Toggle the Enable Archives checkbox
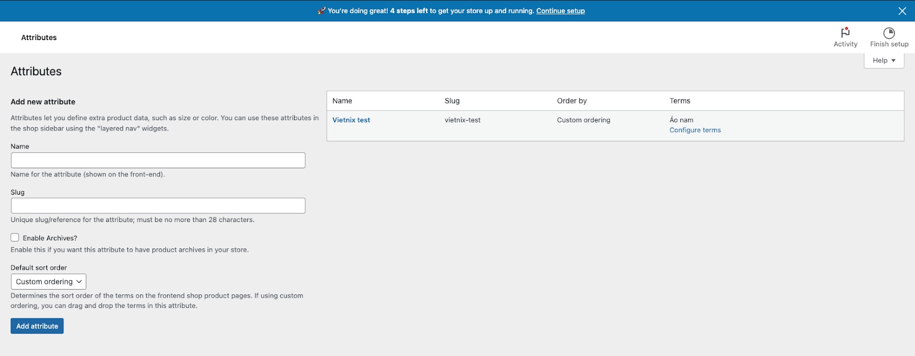This screenshot has width=915, height=356. (15, 238)
